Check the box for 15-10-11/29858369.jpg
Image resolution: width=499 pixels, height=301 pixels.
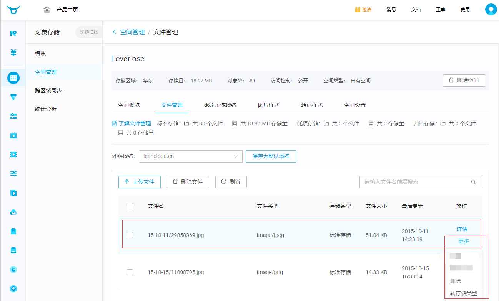[130, 235]
